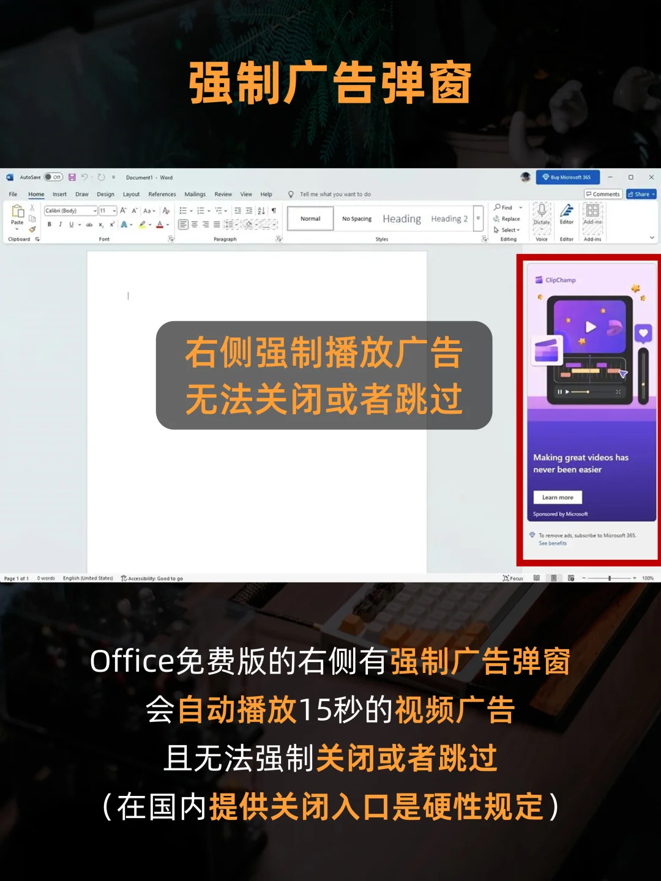Screen dimensions: 661x881
Task: Decrease the paragraph indent
Action: pos(237,210)
